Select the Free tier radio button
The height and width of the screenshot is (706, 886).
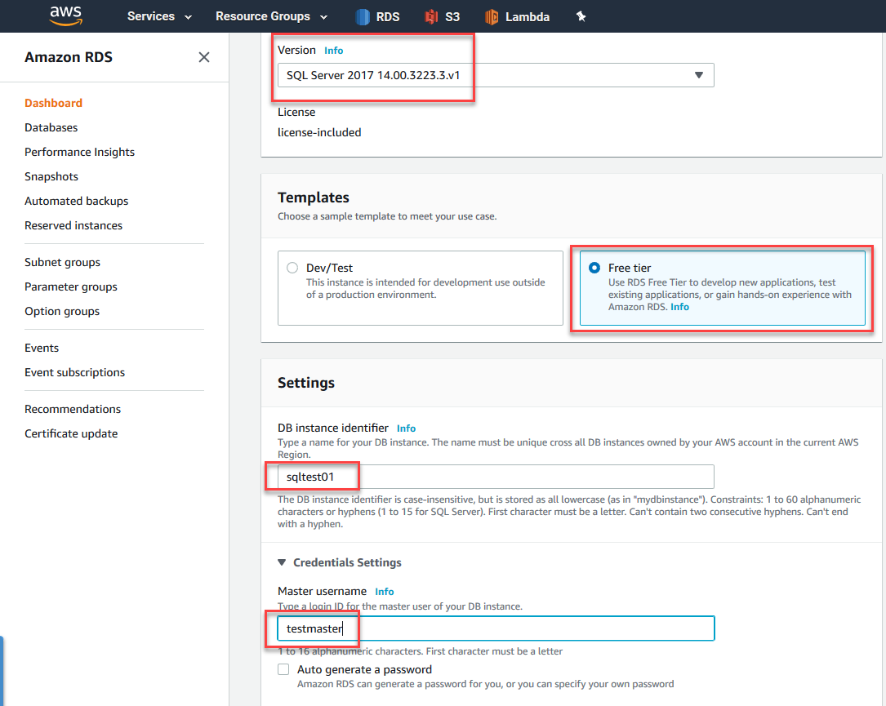point(594,268)
